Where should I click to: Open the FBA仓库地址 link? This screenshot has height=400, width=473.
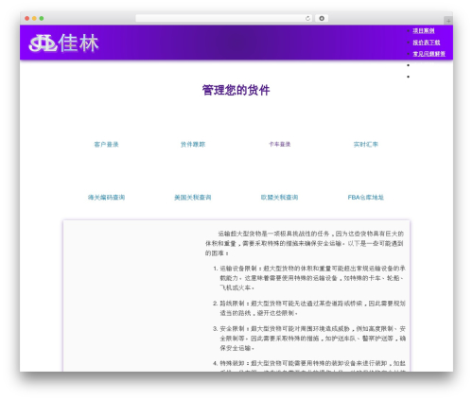365,198
